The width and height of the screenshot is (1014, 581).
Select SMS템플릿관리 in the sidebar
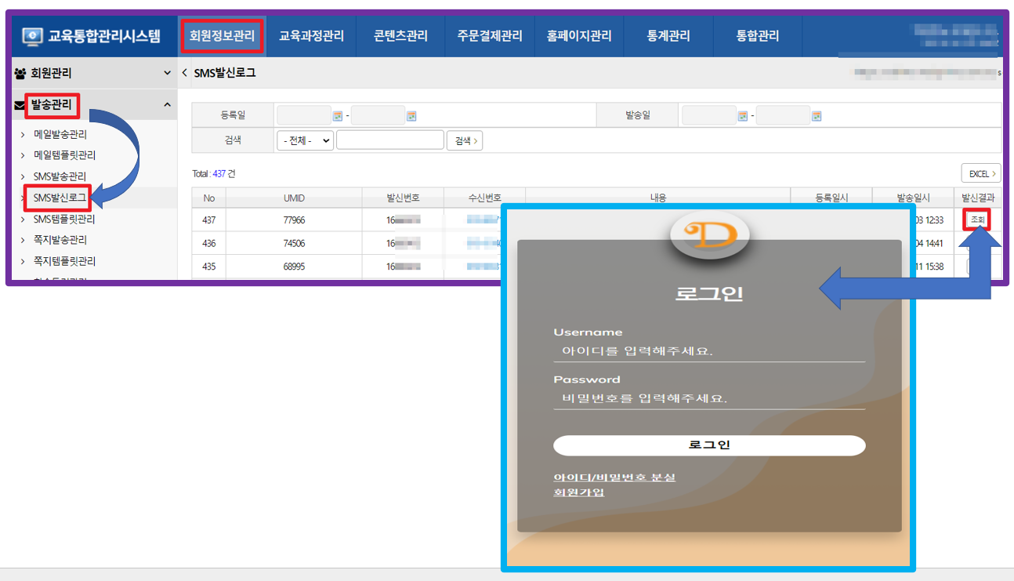[64, 219]
